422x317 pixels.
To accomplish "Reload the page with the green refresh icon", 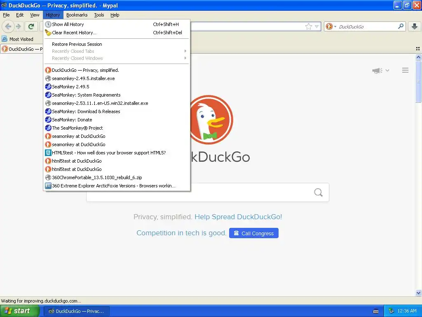I will 31,26.
